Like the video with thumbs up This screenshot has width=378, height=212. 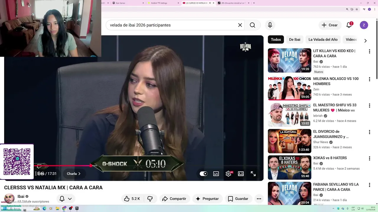pos(132,199)
